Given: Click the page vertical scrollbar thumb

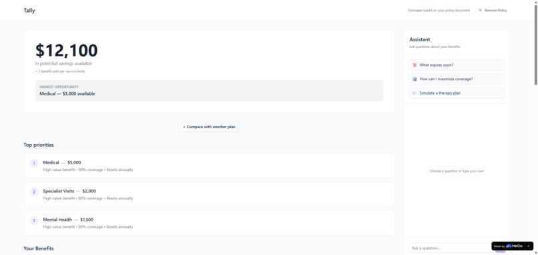Looking at the screenshot, I should pyautogui.click(x=535, y=45).
